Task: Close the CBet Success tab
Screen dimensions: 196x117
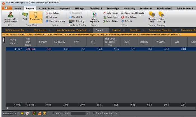Action: (x=50, y=30)
